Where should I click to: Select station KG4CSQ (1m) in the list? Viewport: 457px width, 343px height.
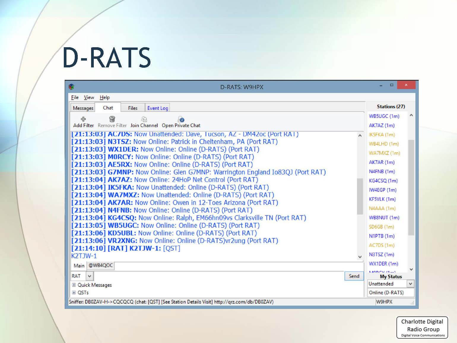pos(383,181)
